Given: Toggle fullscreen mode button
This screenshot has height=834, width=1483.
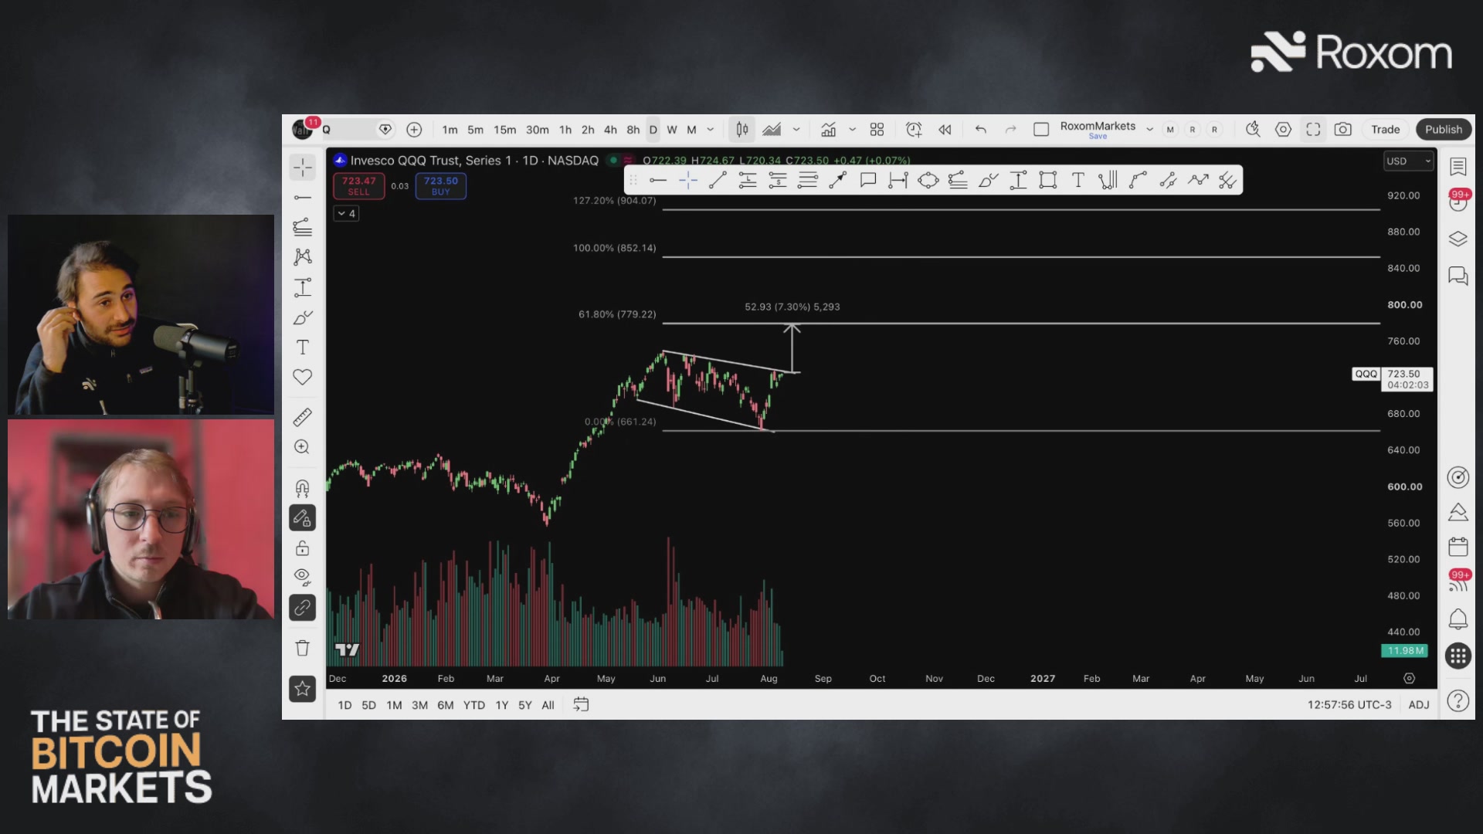Looking at the screenshot, I should click(1313, 130).
